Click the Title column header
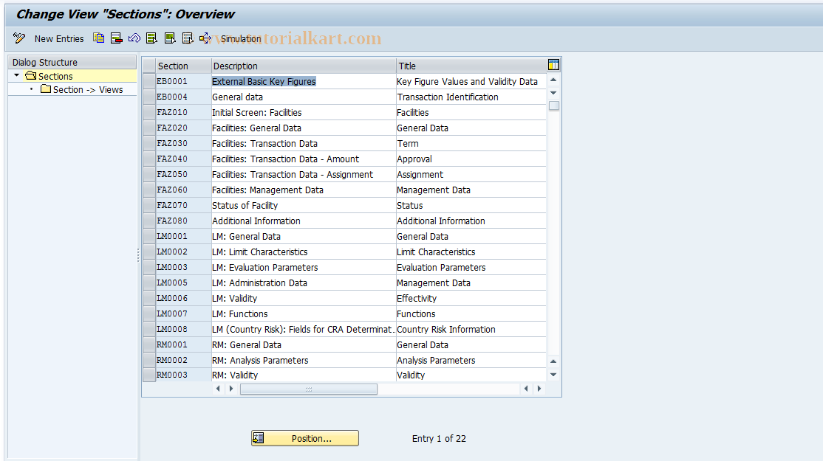The height and width of the screenshot is (461, 823). [471, 66]
